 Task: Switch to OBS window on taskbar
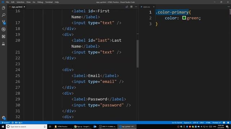coord(108,126)
